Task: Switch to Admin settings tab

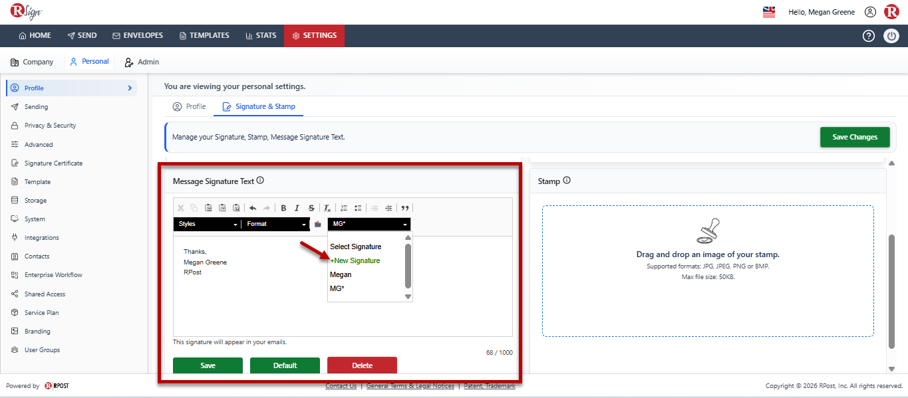Action: tap(142, 62)
